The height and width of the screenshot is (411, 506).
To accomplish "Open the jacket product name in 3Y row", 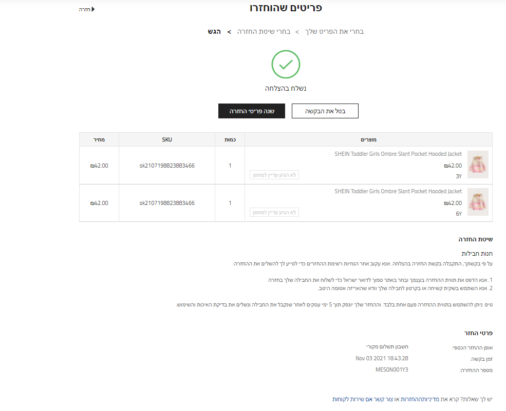I will coord(398,154).
